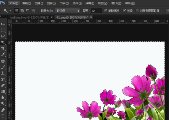Open the 文件(F) menu
Screen dimensions: 169x120
14,3
